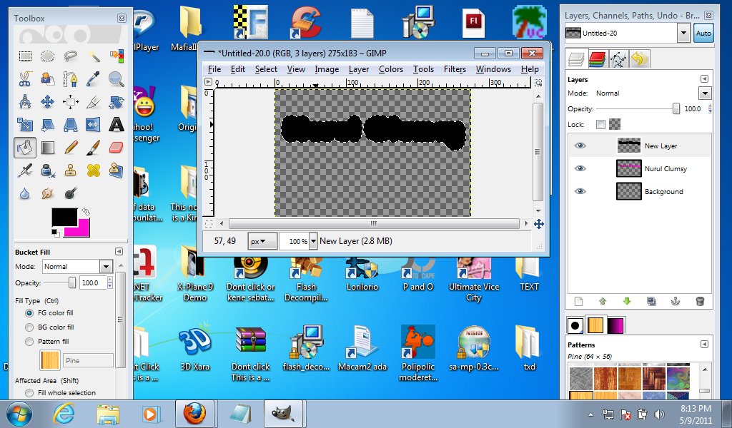This screenshot has width=732, height=428.
Task: Select the Measure compass tool
Action: click(x=25, y=101)
